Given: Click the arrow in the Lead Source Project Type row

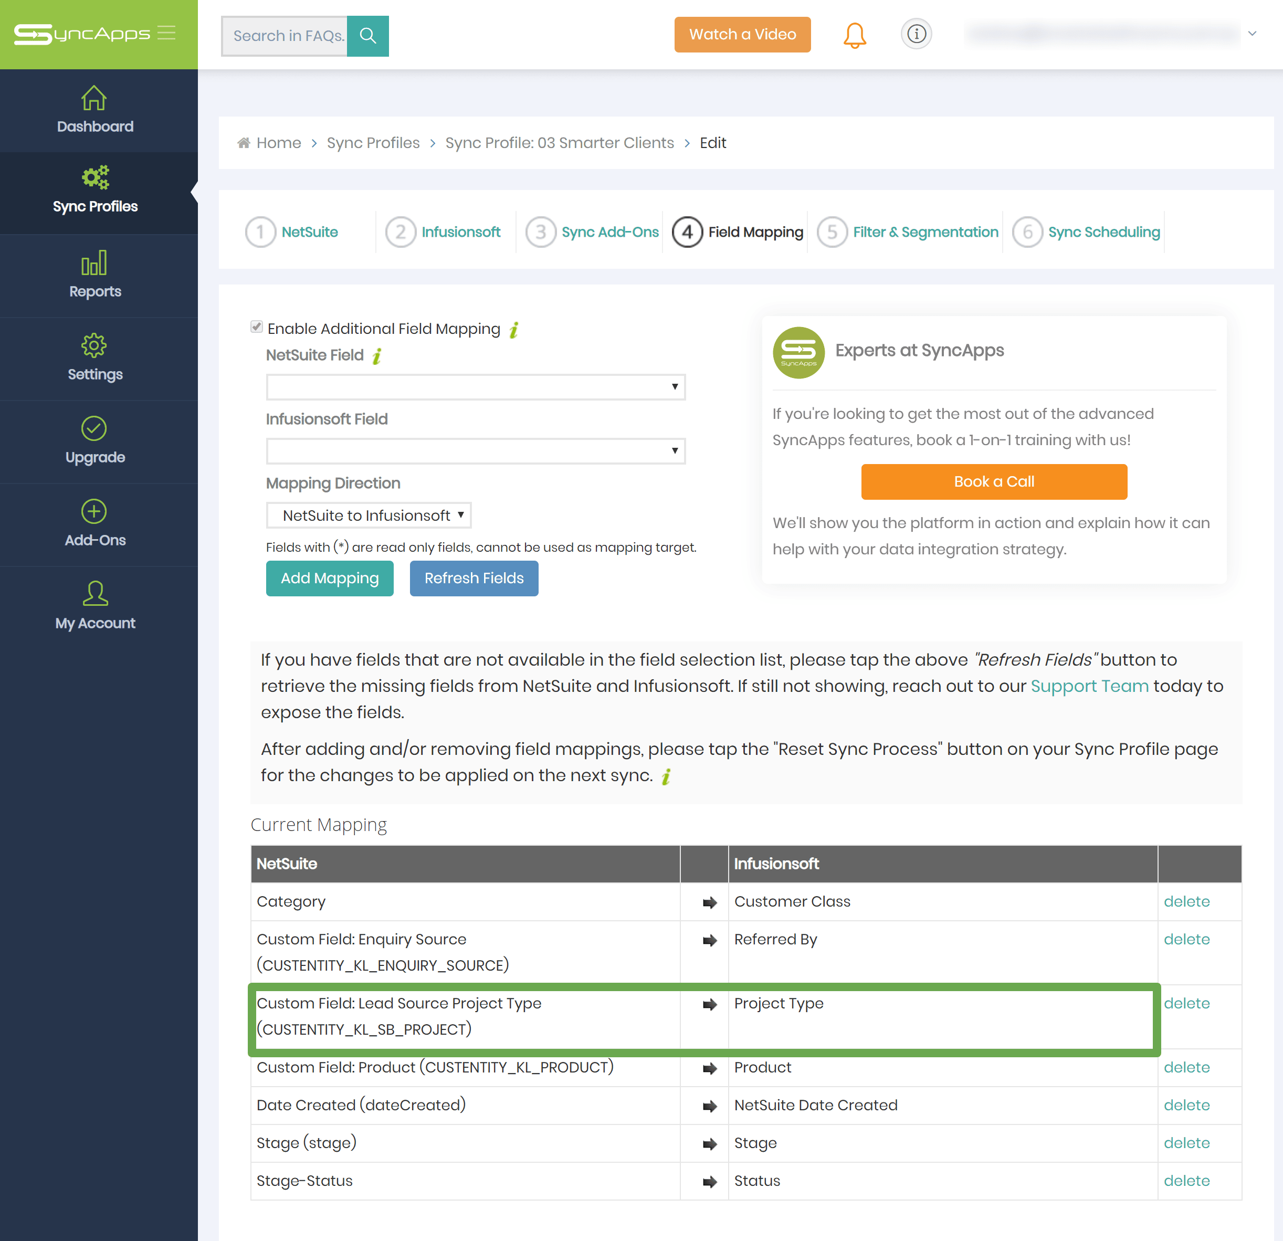Looking at the screenshot, I should (x=710, y=1005).
